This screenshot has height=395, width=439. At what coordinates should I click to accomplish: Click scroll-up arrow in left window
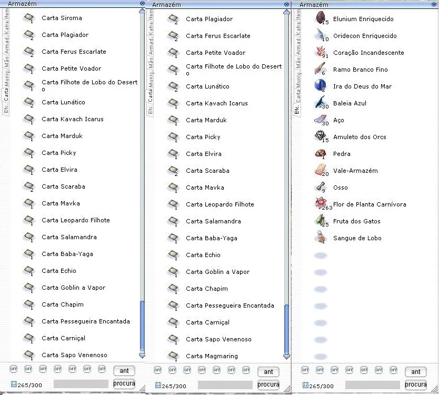pos(142,11)
